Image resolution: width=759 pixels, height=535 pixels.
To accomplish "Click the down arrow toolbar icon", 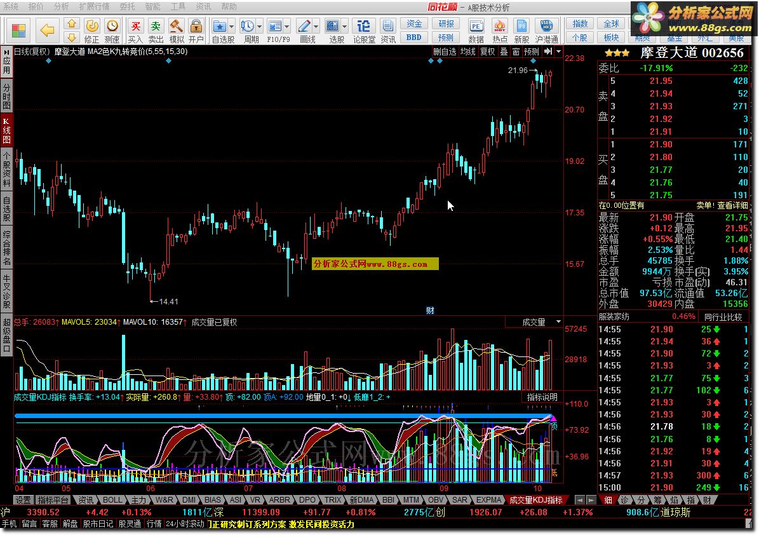I will coord(72,37).
